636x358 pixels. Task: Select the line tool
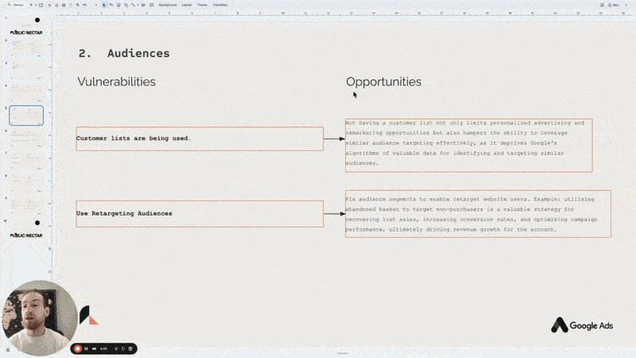(133, 5)
